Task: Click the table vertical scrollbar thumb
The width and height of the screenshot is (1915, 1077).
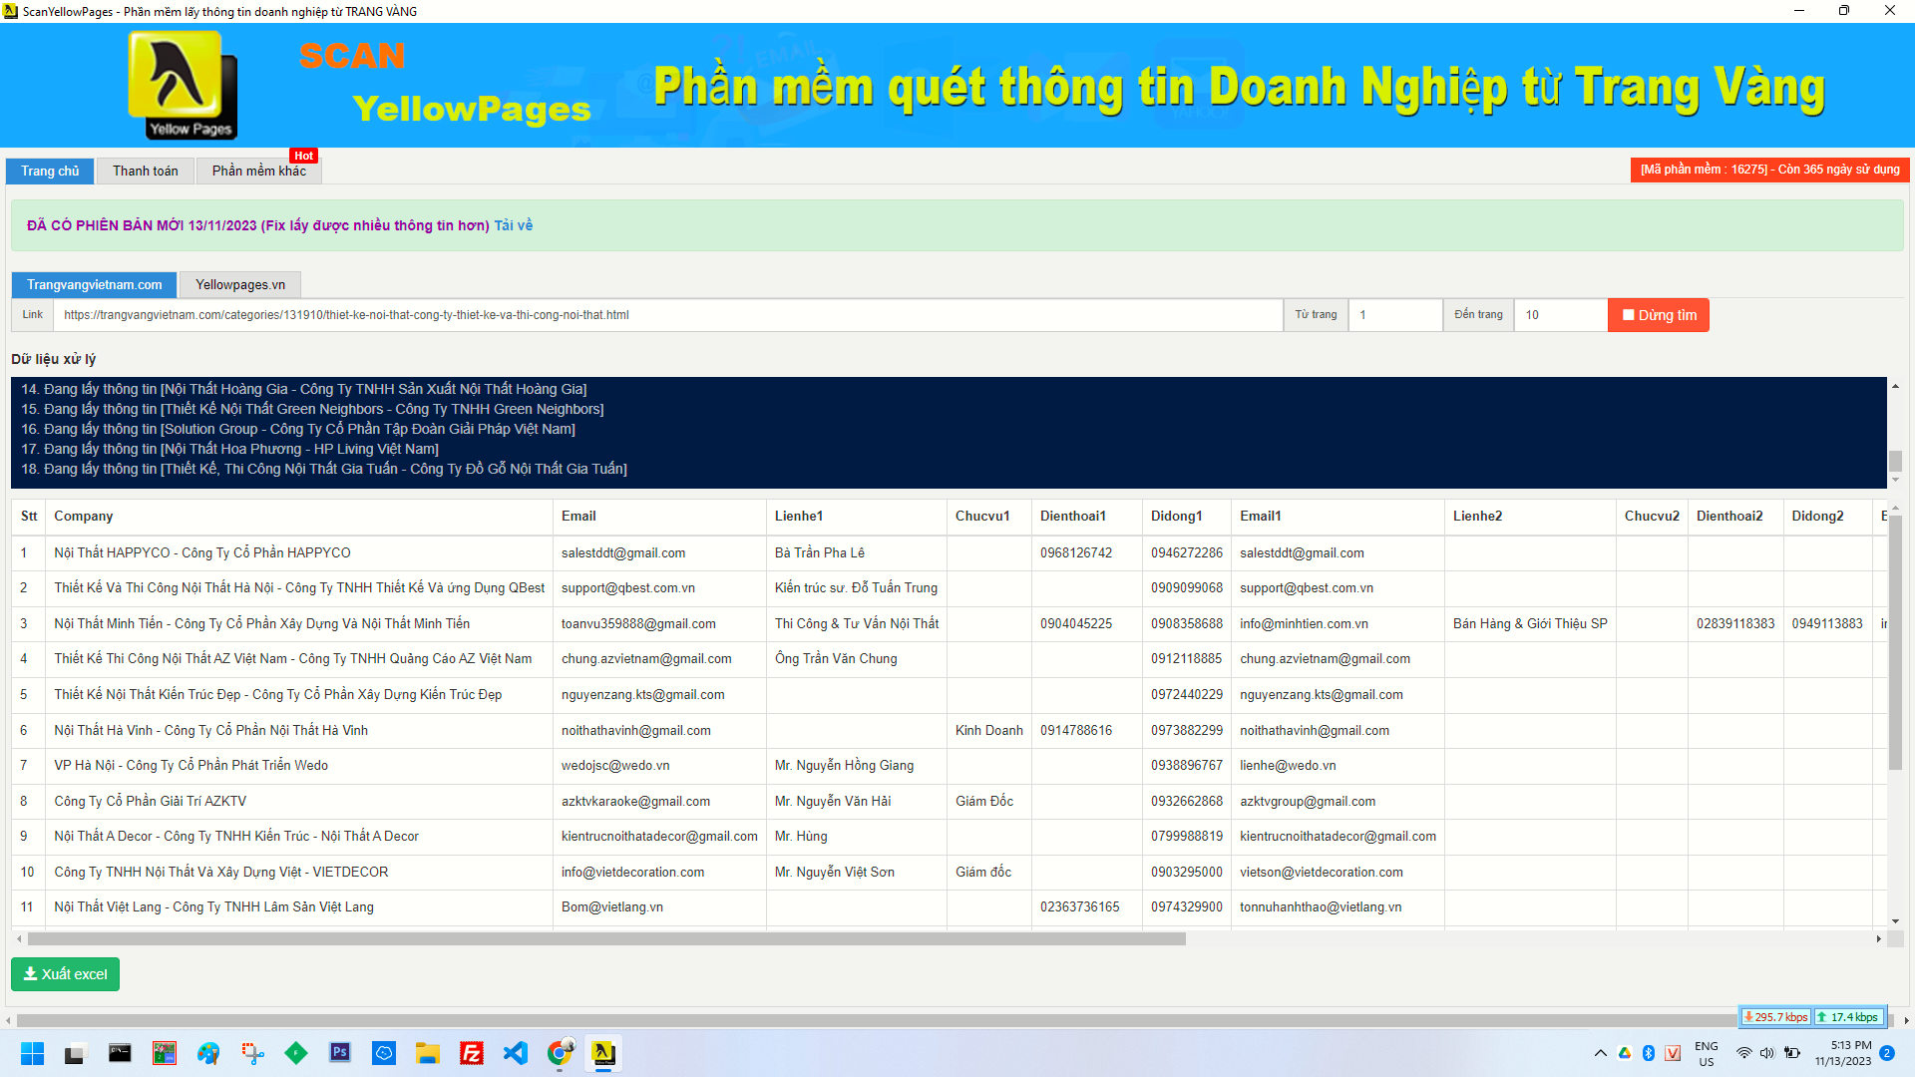Action: 1895,643
